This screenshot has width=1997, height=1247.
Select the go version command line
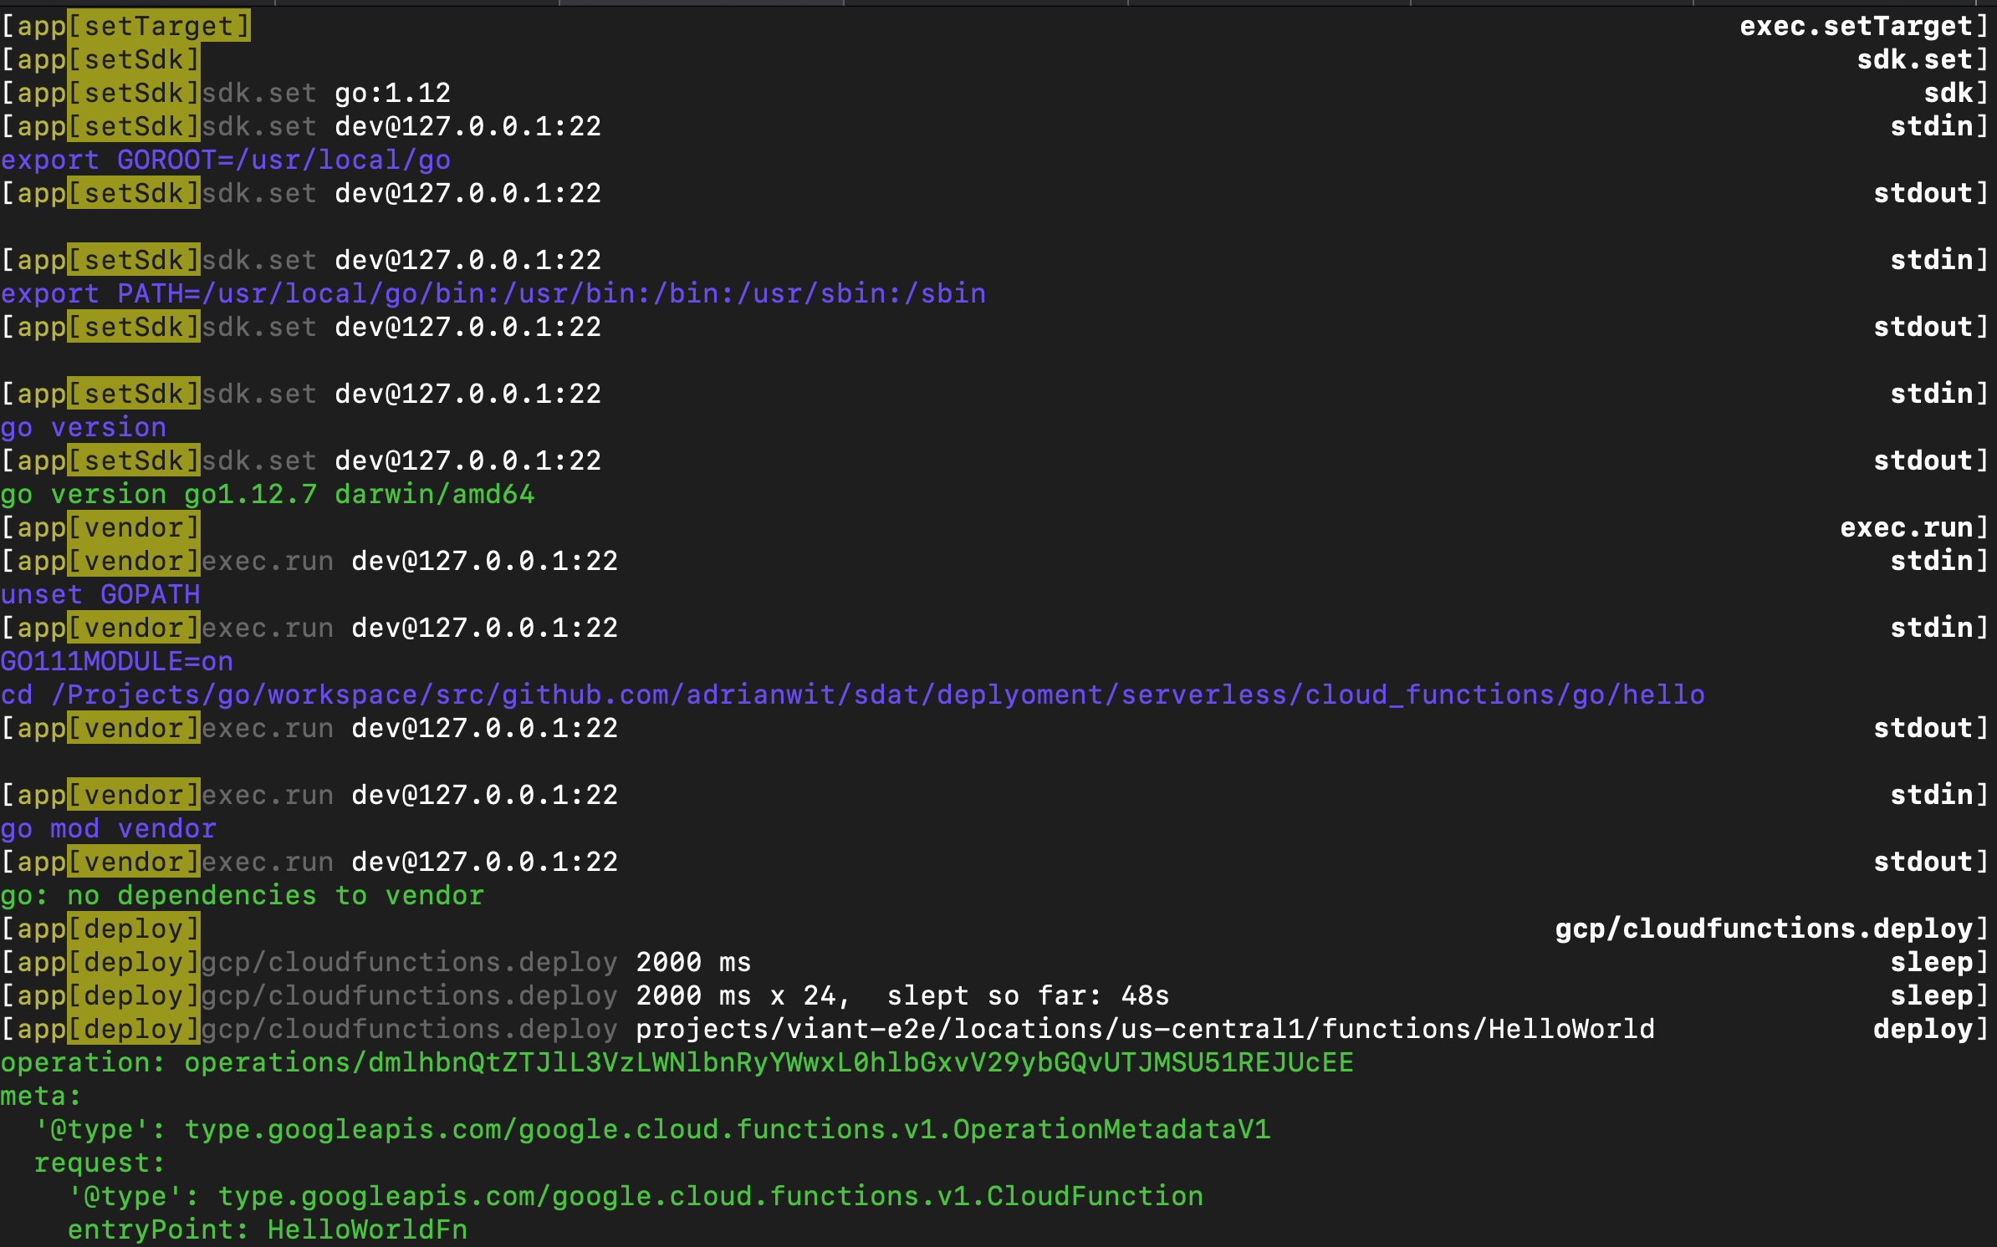coord(84,427)
